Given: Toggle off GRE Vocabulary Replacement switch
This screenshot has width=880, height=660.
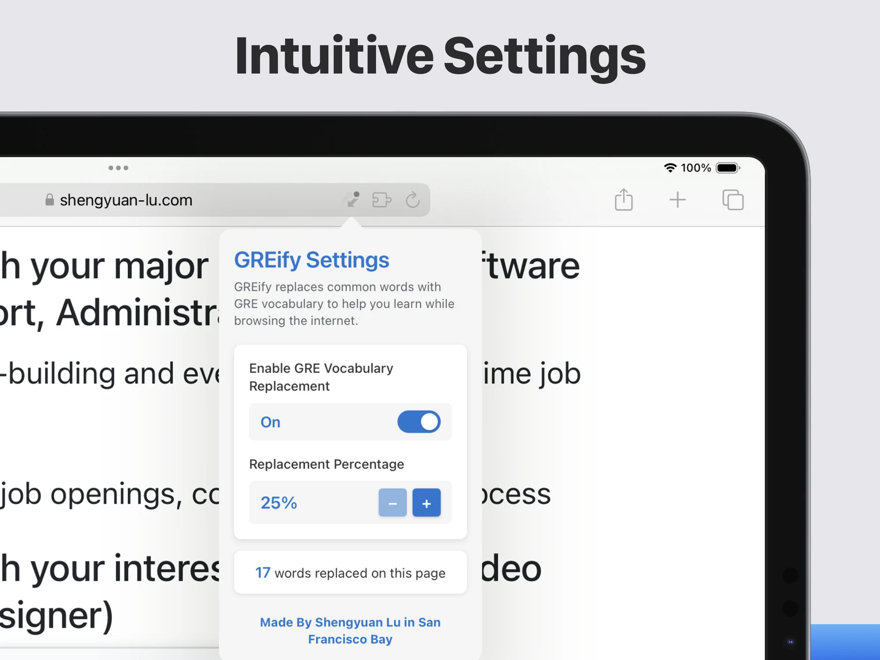Looking at the screenshot, I should pos(419,422).
